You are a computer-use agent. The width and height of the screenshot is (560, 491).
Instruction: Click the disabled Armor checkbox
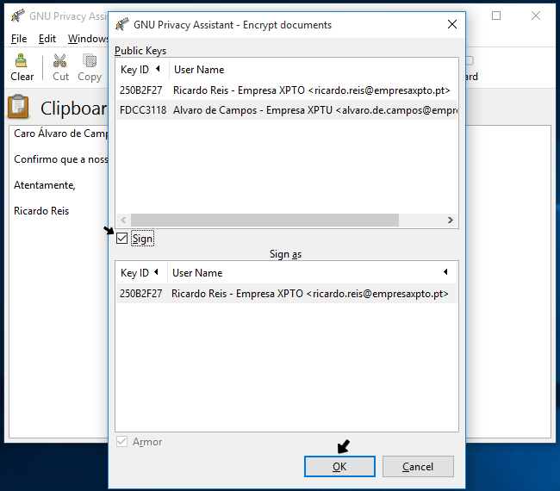(121, 442)
